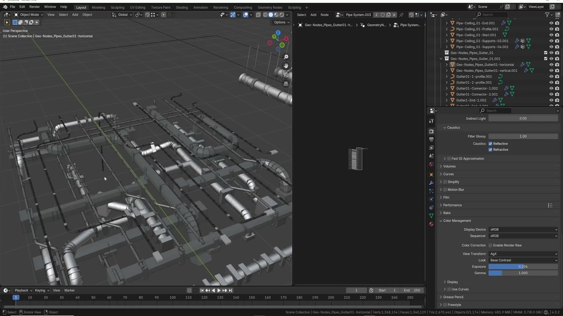Open the Playback dropdown in the timeline
563x316 pixels.
coord(23,291)
